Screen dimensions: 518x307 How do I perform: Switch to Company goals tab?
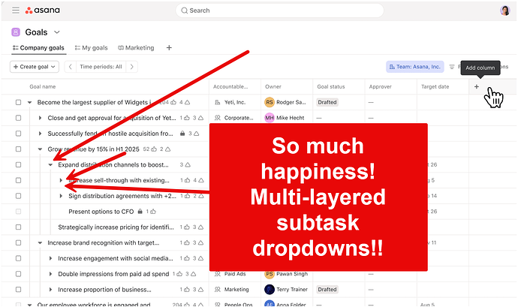(x=38, y=48)
